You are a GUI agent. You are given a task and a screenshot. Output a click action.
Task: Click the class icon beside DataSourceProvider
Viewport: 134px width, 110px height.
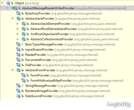click(x=18, y=96)
